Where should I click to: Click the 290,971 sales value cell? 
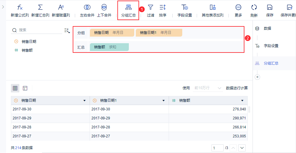coord(208,118)
